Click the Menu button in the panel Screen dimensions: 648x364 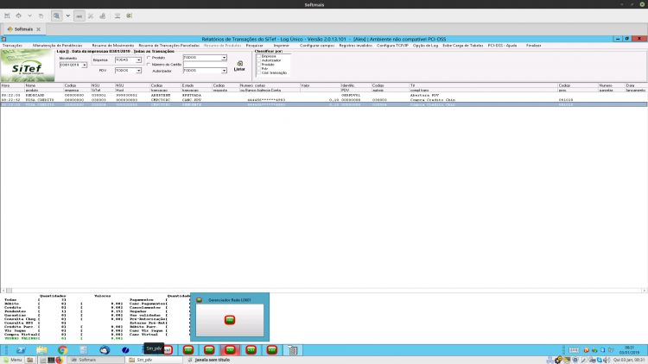pyautogui.click(x=12, y=360)
